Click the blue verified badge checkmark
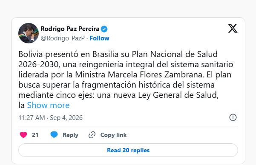256x165 pixels. click(x=104, y=29)
